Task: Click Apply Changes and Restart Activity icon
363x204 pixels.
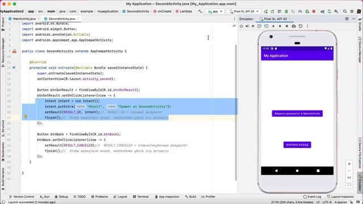Action: pyautogui.click(x=272, y=11)
